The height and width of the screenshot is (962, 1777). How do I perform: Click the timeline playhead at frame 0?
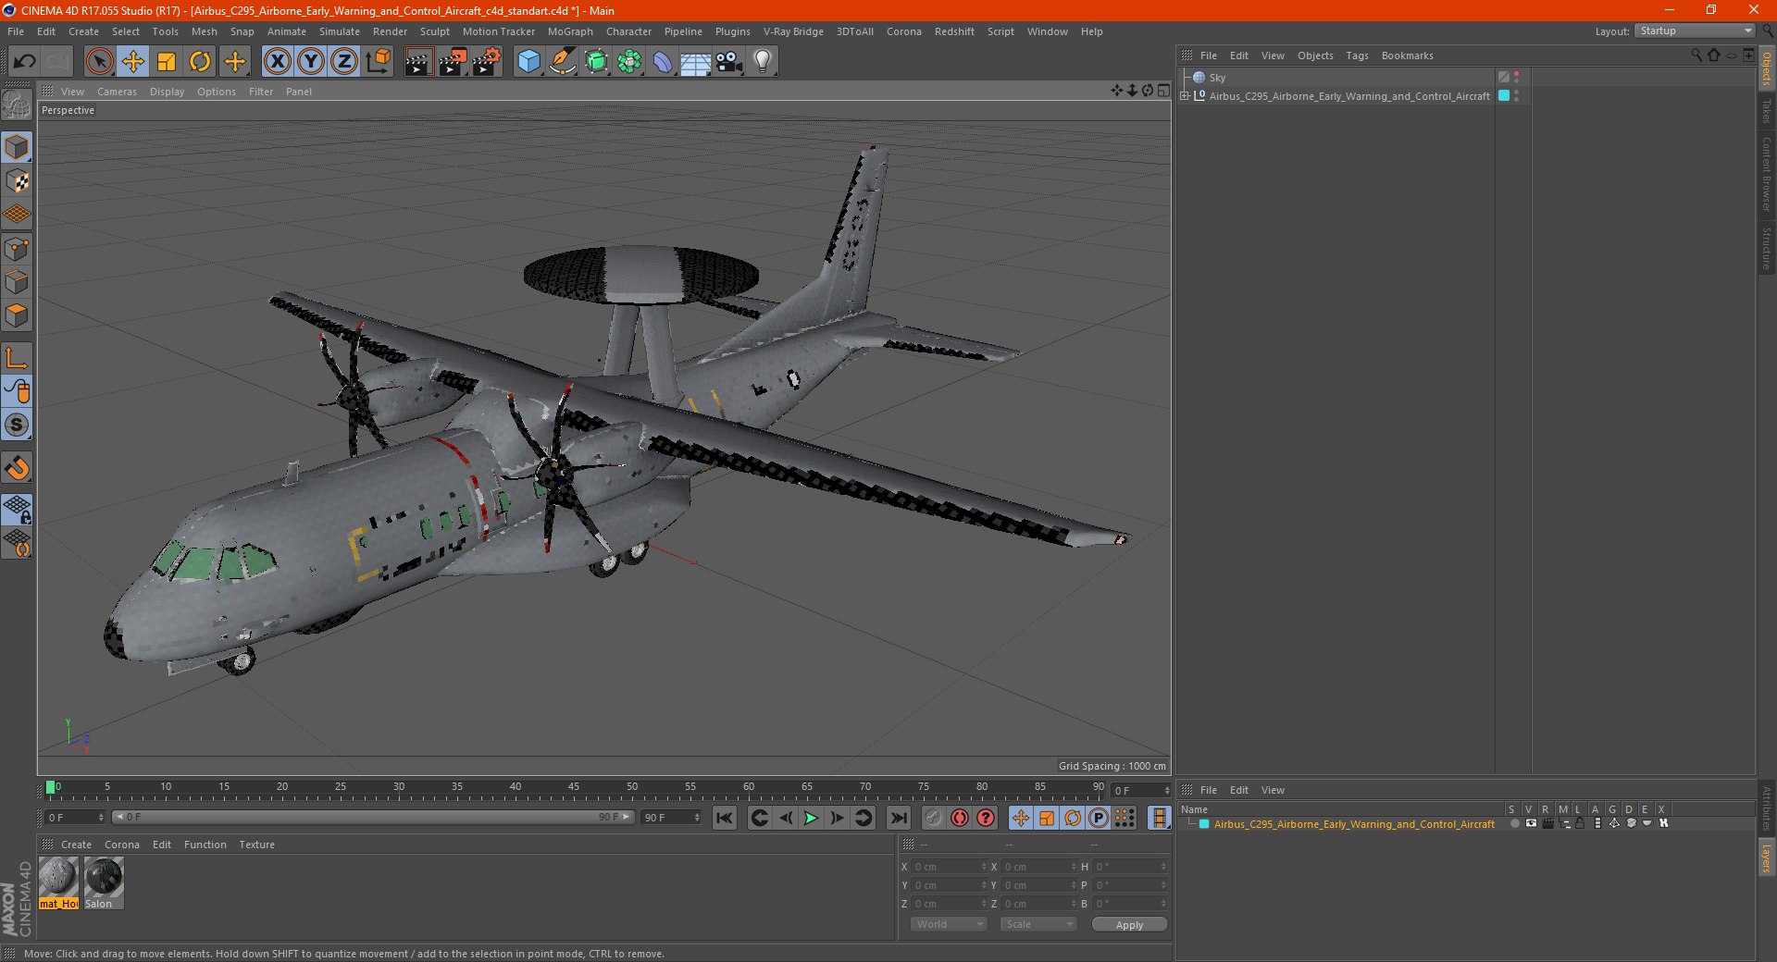point(51,788)
